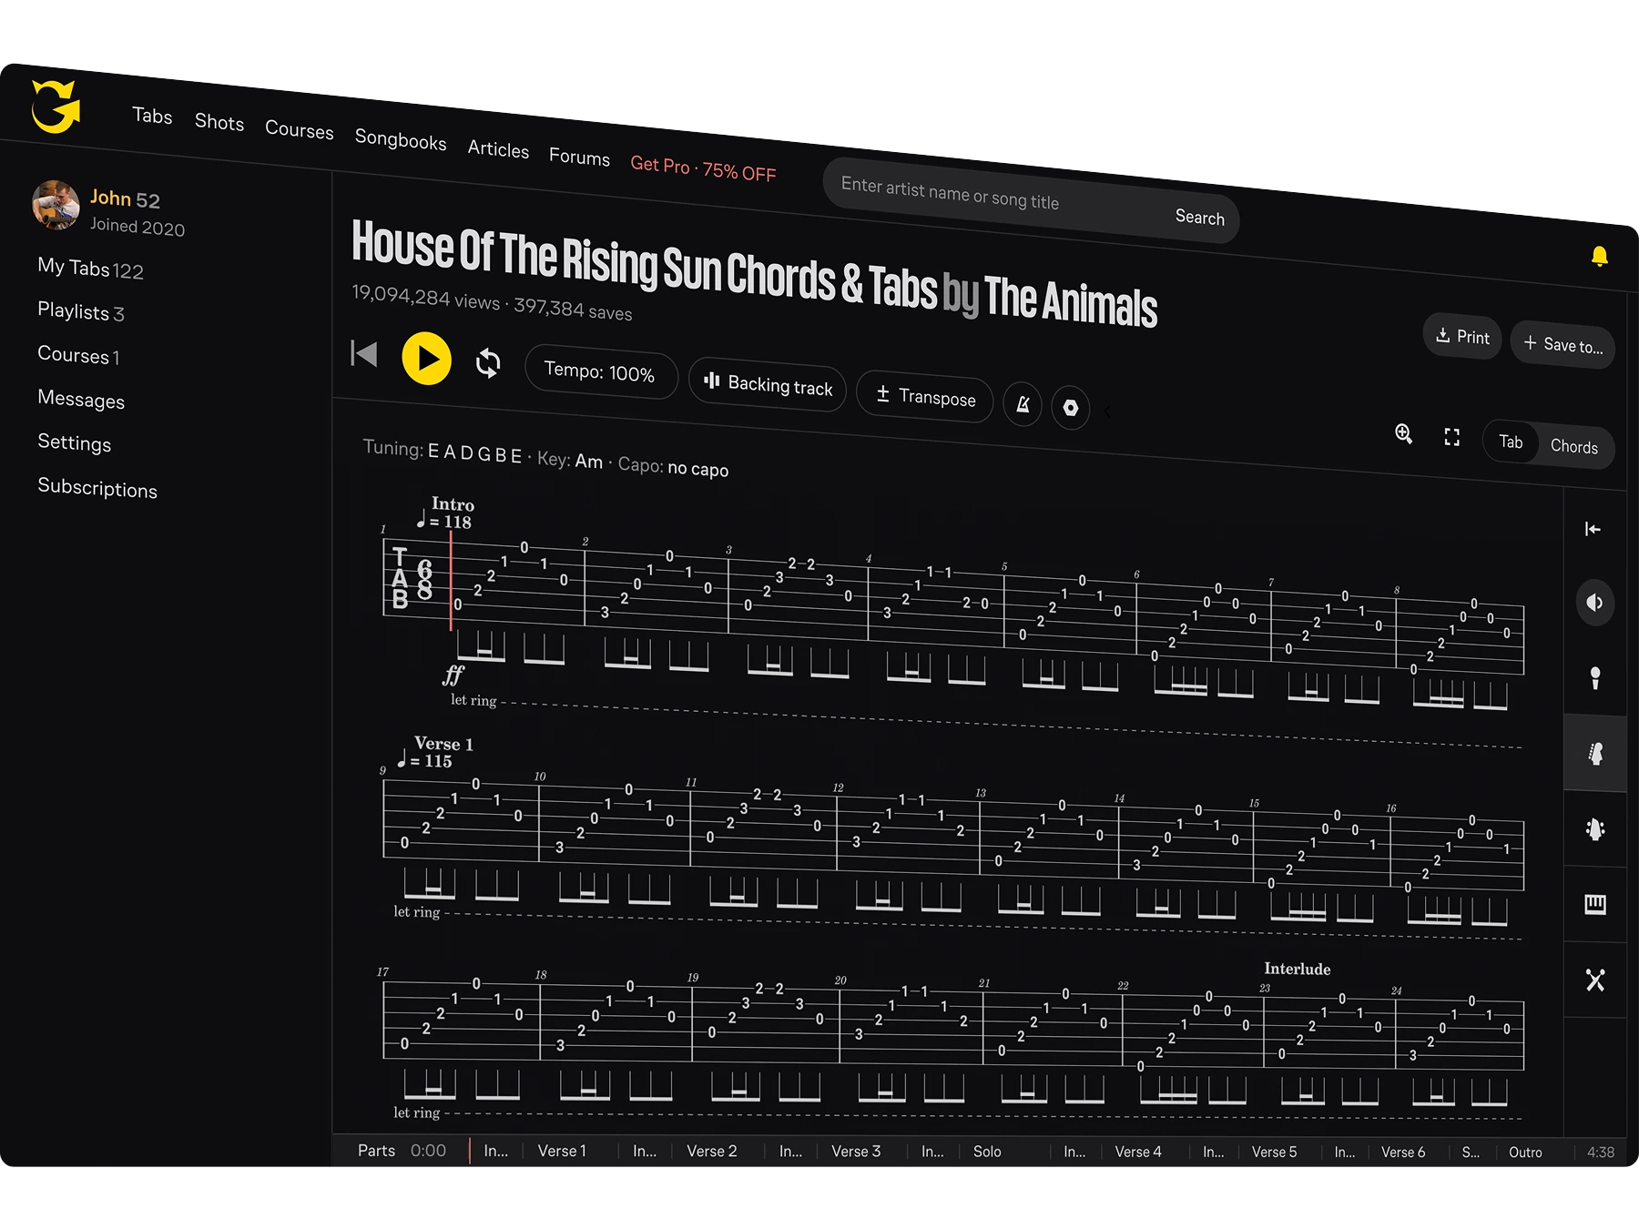This screenshot has width=1639, height=1229.
Task: Select the keyboard piano track
Action: pyautogui.click(x=1595, y=904)
